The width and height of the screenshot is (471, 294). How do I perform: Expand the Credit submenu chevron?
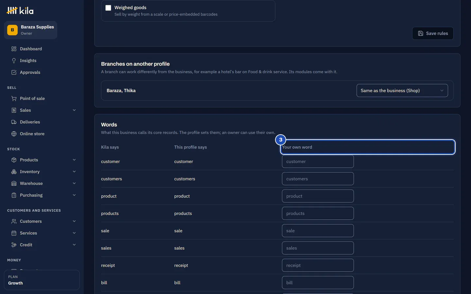click(x=74, y=245)
